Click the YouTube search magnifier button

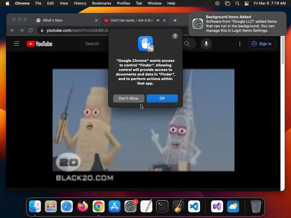[187, 44]
